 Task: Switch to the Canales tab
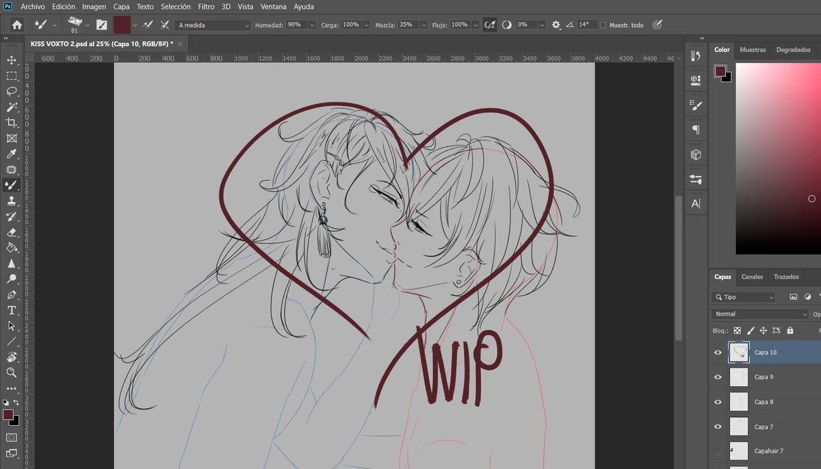[753, 277]
